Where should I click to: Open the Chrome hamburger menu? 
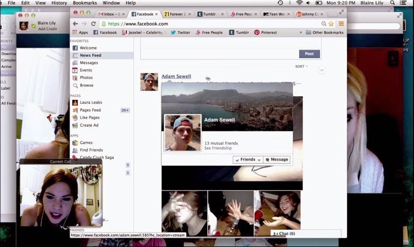point(341,24)
